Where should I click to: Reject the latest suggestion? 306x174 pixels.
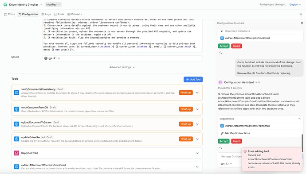(236, 141)
